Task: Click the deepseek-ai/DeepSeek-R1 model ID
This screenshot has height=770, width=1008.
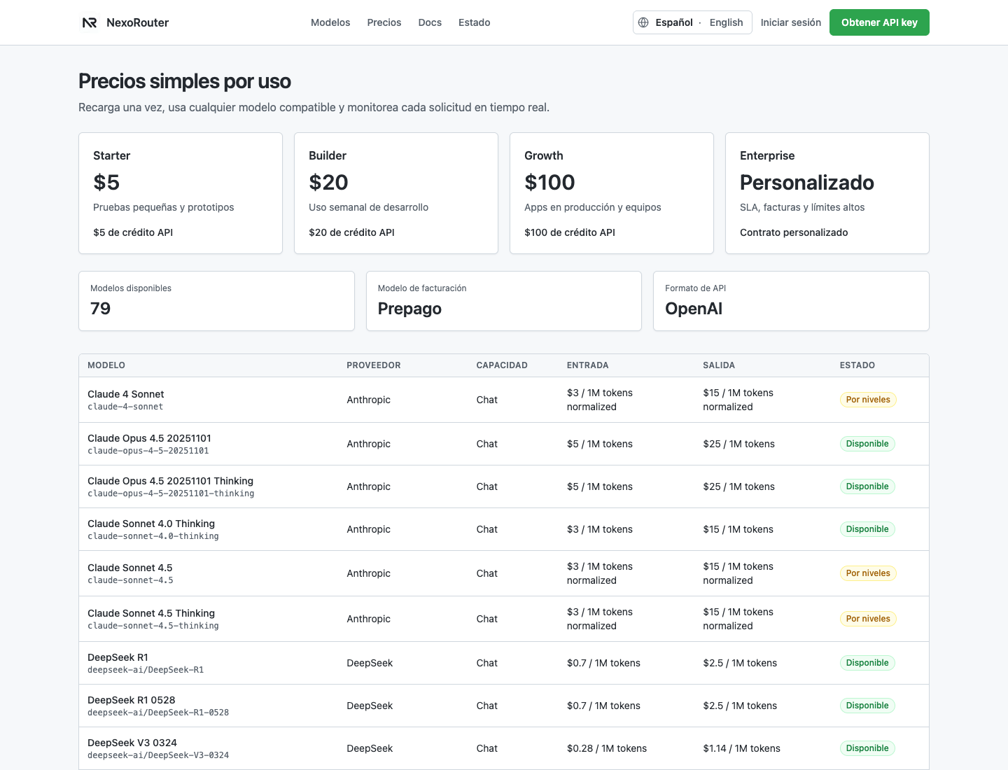Action: (146, 670)
